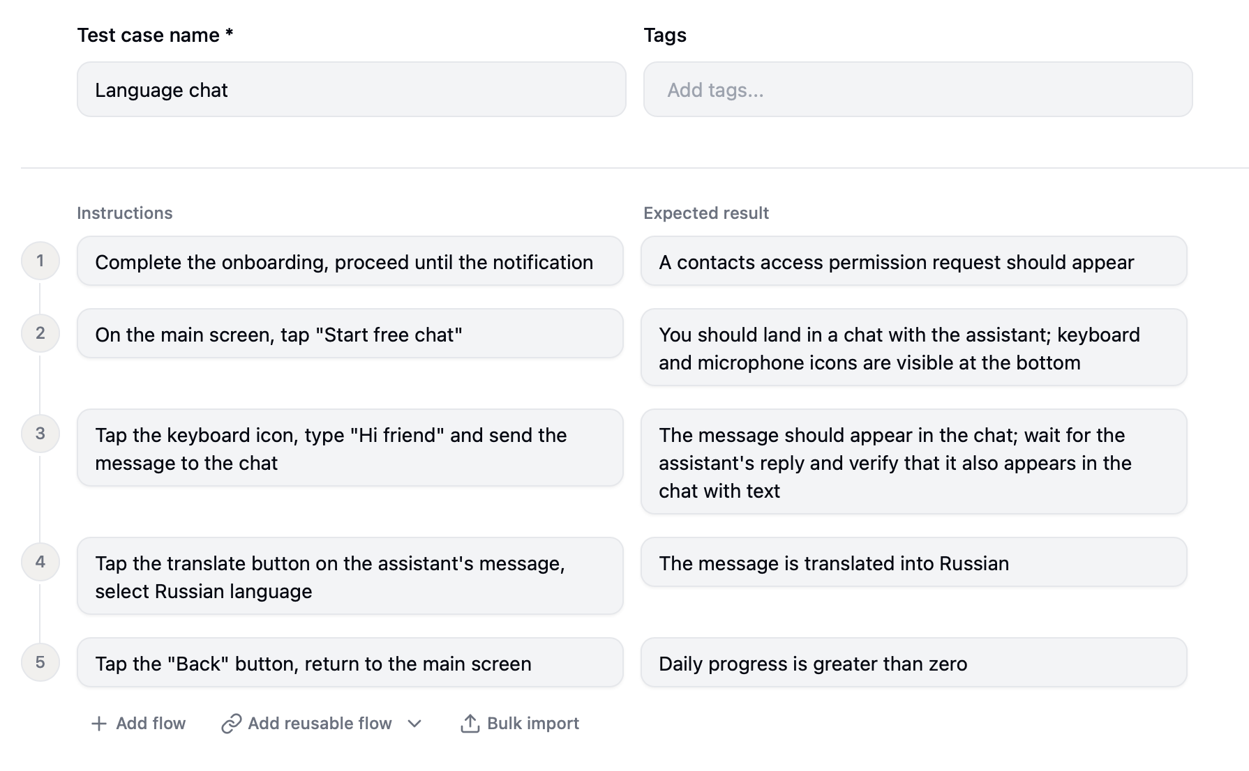
Task: Click the upload icon for Bulk import
Action: tap(470, 724)
